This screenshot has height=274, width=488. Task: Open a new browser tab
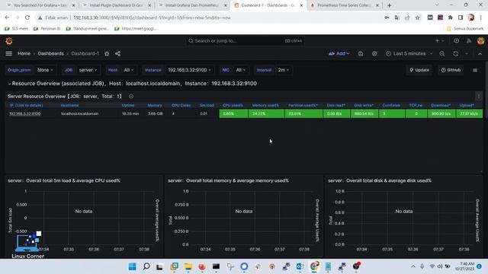click(390, 5)
